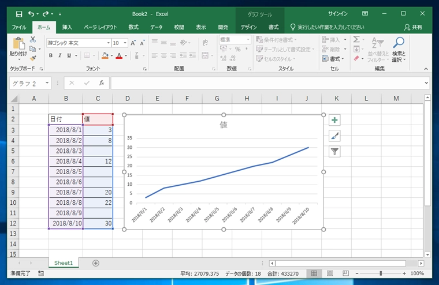Expand the font name dropdown
439x285 pixels.
(x=109, y=43)
